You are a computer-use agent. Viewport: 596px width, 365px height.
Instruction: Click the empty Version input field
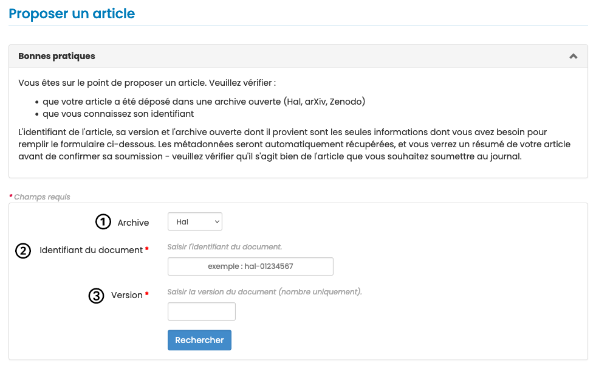(201, 311)
